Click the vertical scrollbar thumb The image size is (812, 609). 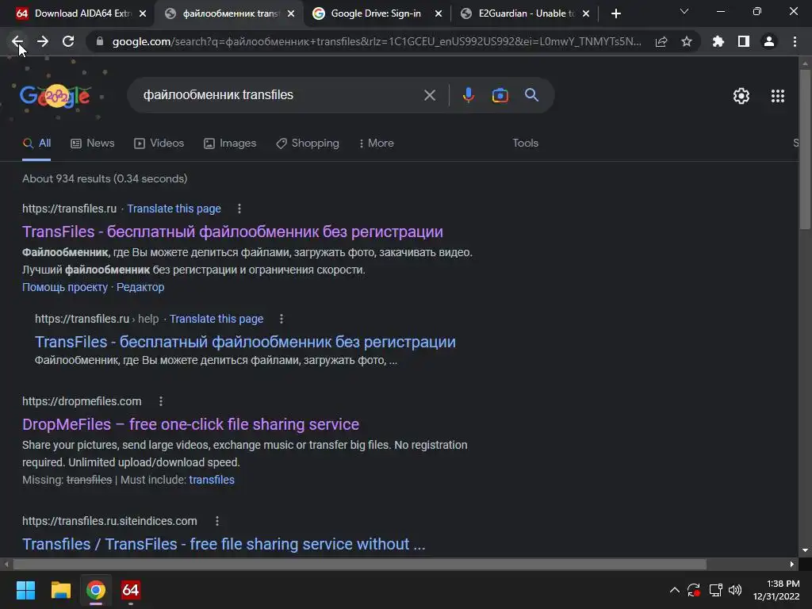tap(805, 148)
